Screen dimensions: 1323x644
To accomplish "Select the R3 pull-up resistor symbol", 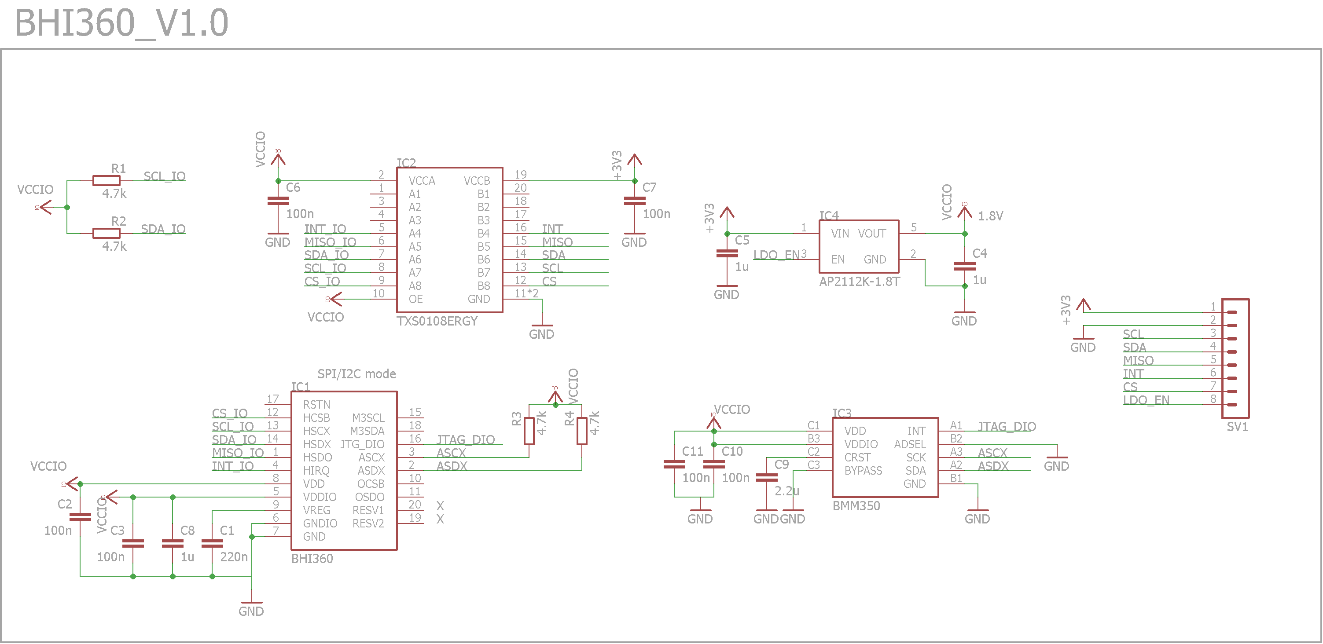I will pyautogui.click(x=529, y=431).
